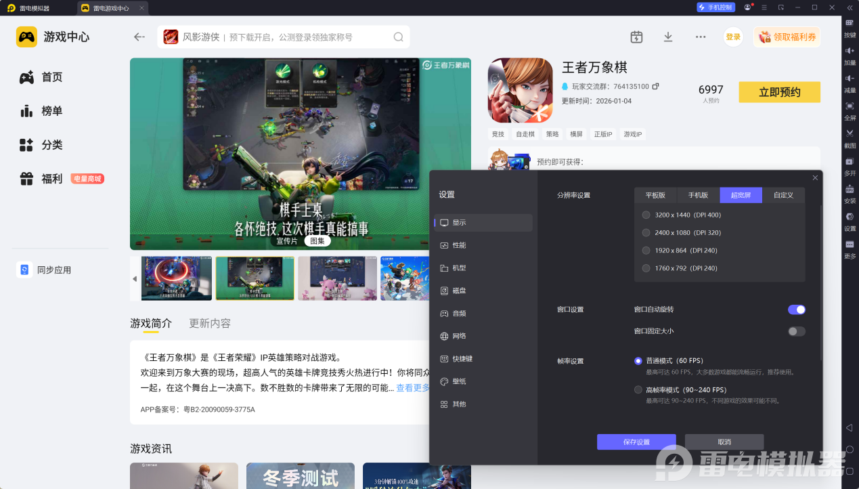Select the 2400 x 1080 resolution option
The height and width of the screenshot is (489, 859).
pyautogui.click(x=646, y=232)
